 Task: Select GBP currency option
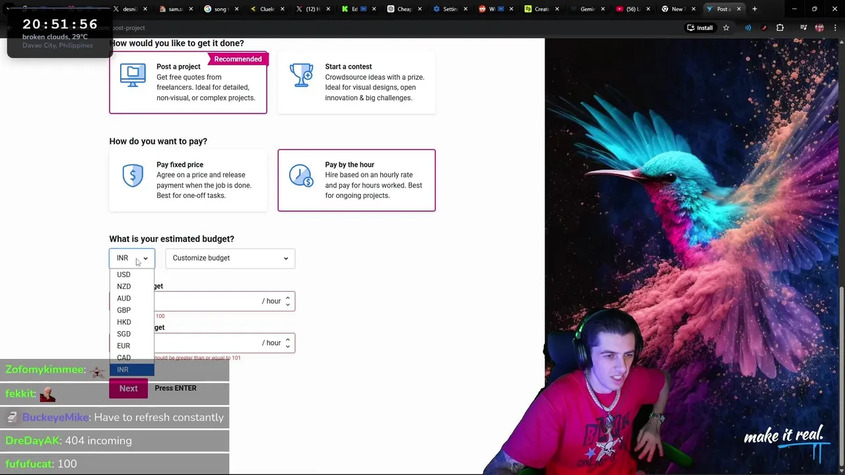point(131,310)
